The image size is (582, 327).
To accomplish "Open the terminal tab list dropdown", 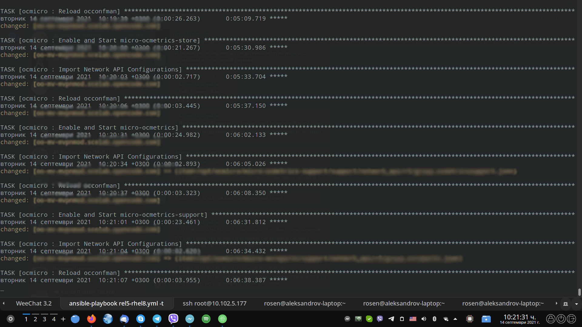I will coord(576,304).
